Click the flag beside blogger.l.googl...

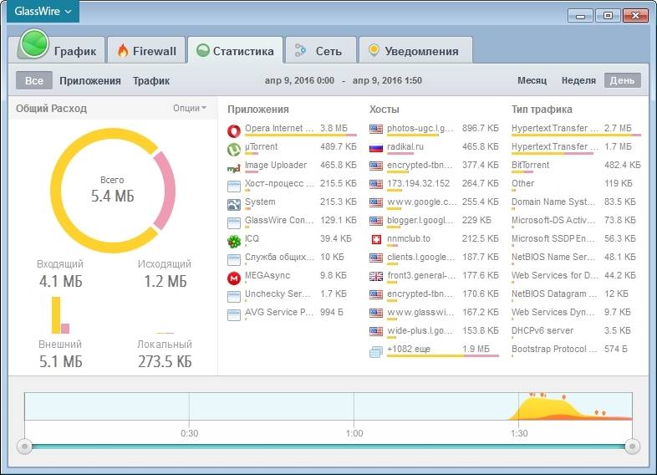(x=376, y=221)
